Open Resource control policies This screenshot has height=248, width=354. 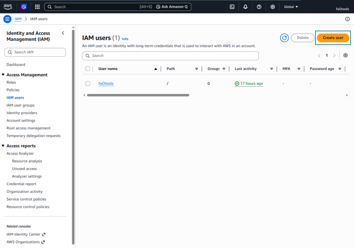pyautogui.click(x=28, y=207)
